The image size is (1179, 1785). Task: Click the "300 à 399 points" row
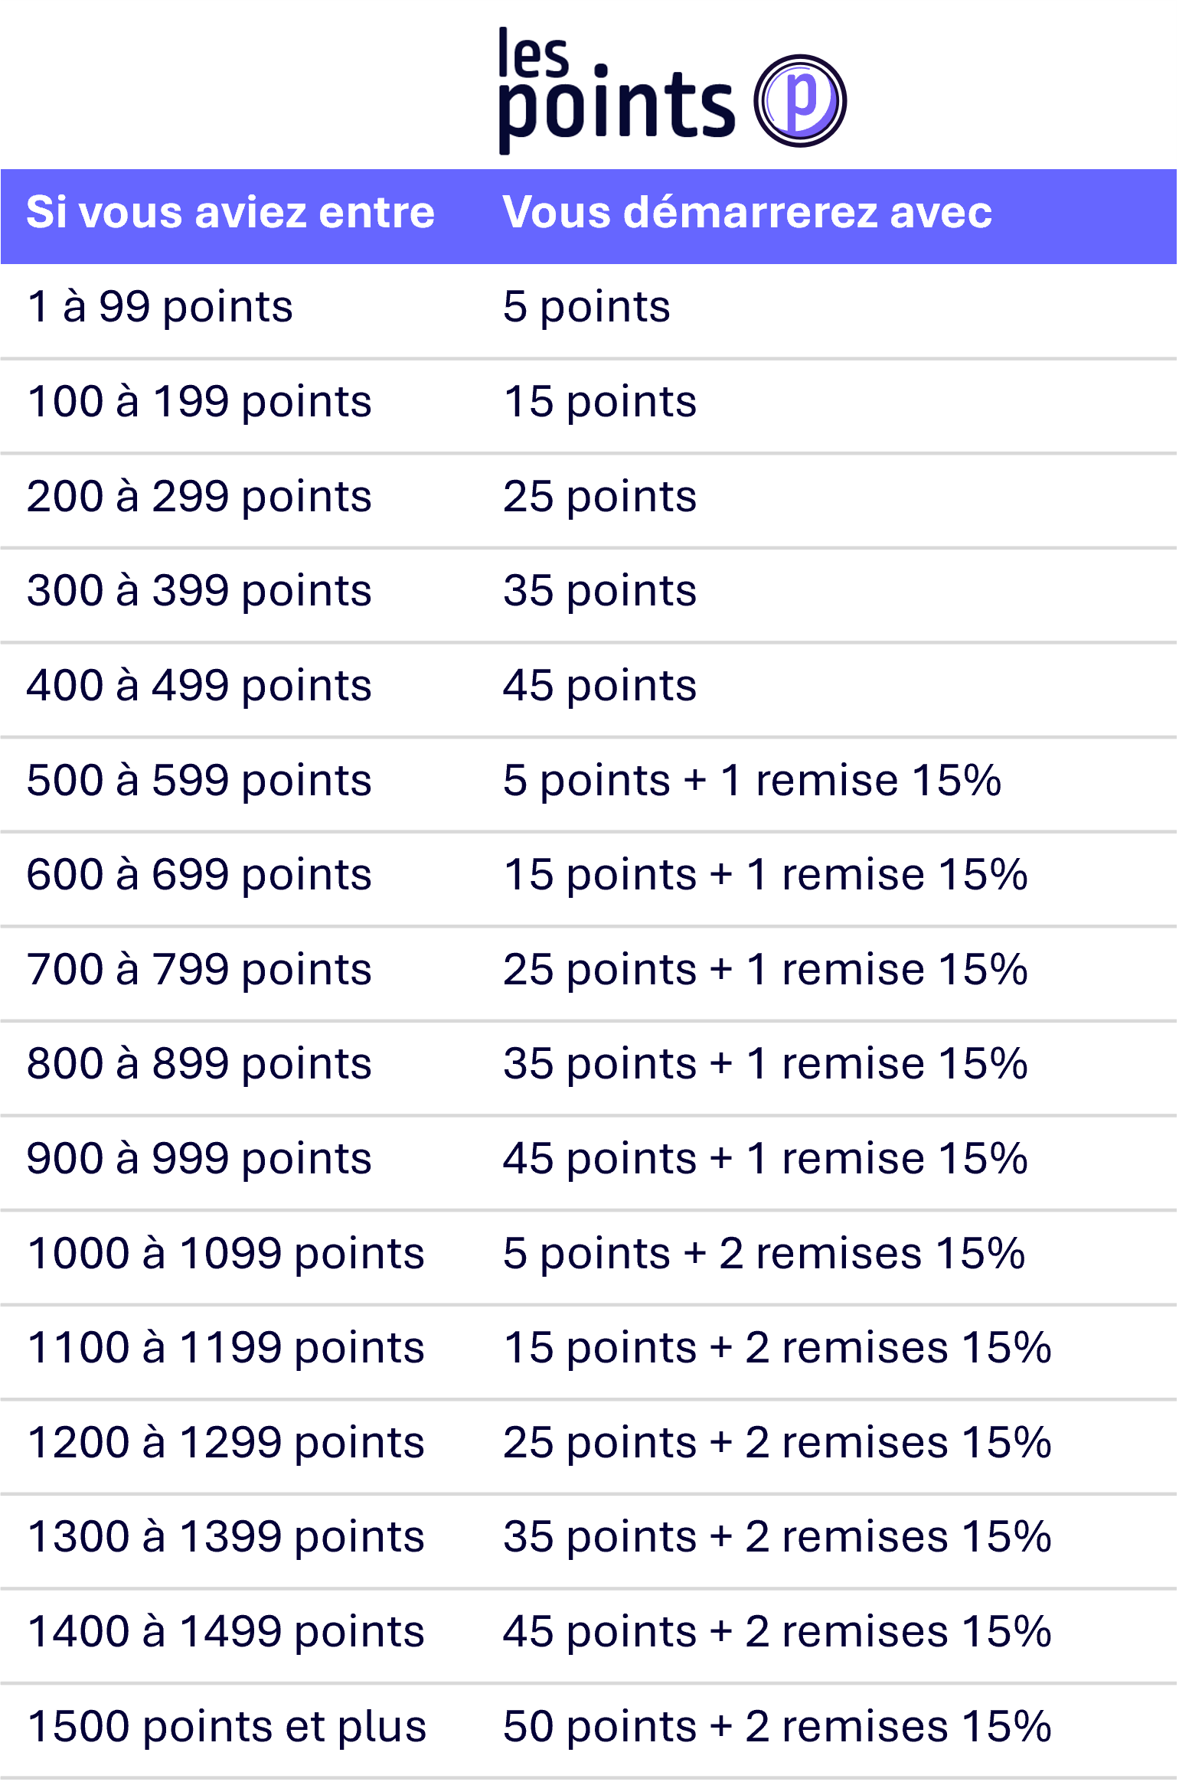[588, 596]
